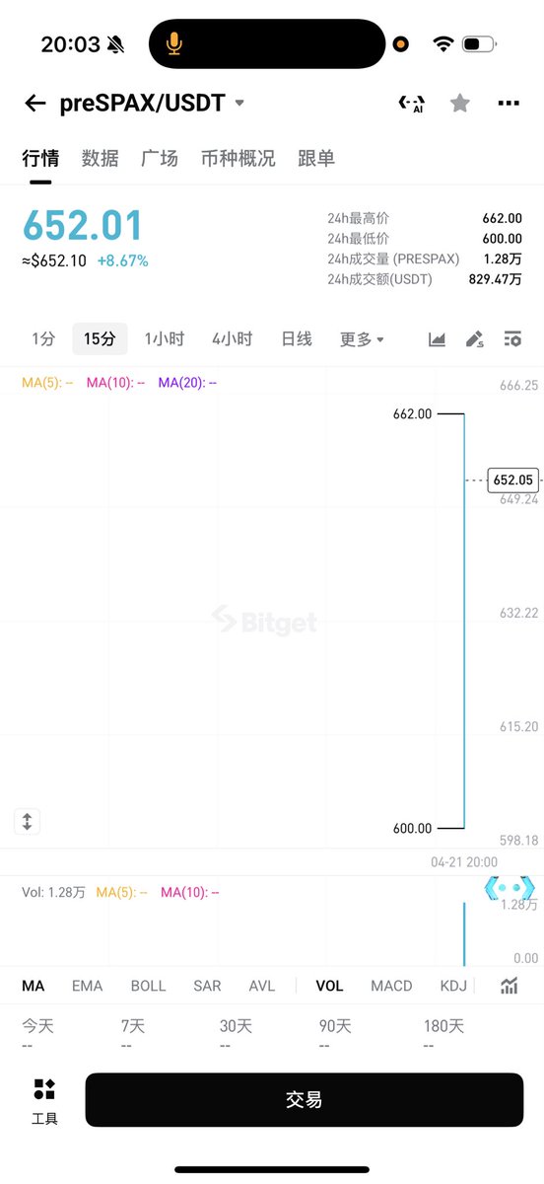
Task: Select the MACD sub-indicator
Action: pos(391,986)
